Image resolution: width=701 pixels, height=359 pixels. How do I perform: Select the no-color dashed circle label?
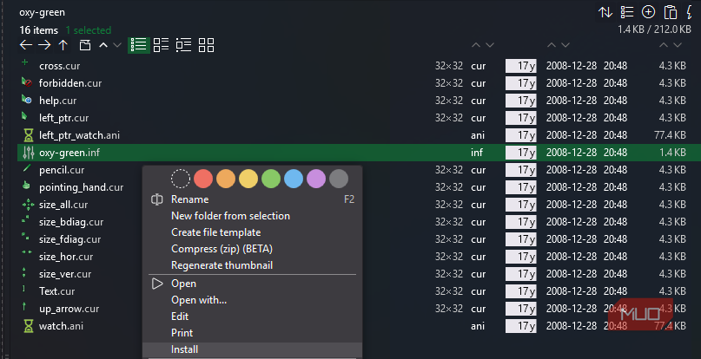point(181,179)
